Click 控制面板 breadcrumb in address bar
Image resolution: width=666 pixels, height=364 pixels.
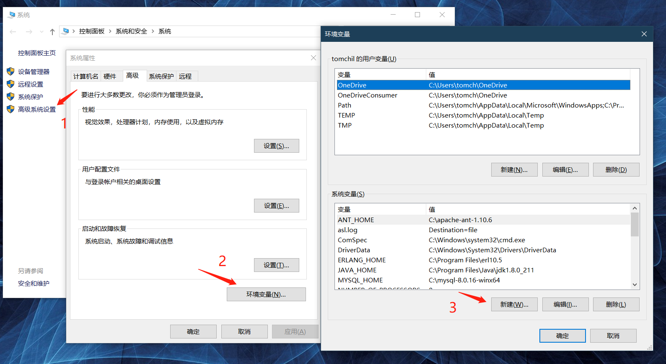click(92, 31)
